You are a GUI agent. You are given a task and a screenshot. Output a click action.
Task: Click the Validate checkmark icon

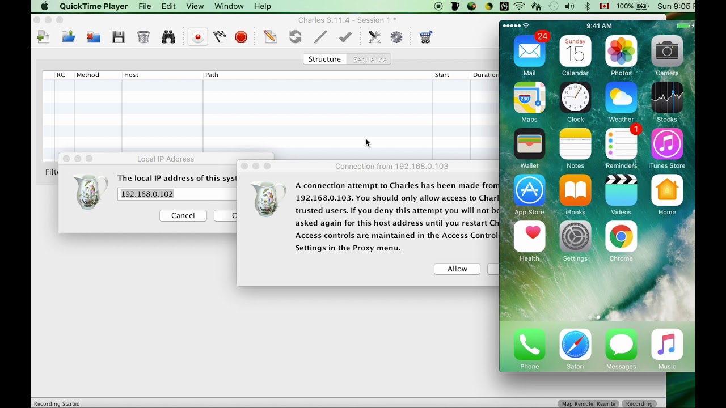pyautogui.click(x=345, y=37)
